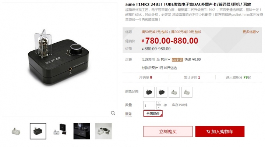Open the 累计评价 reviews tab
This screenshot has height=147, width=265.
click(192, 77)
